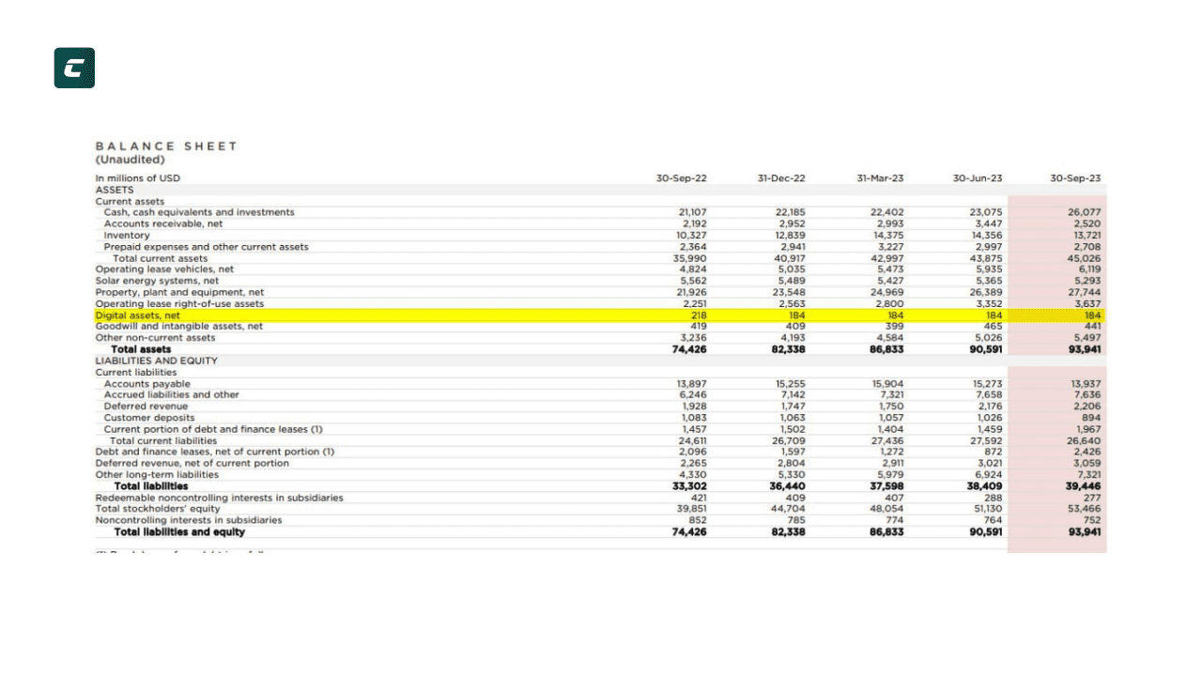
Task: Click 'Operating lease vehicles, net' row label
Action: pos(164,269)
